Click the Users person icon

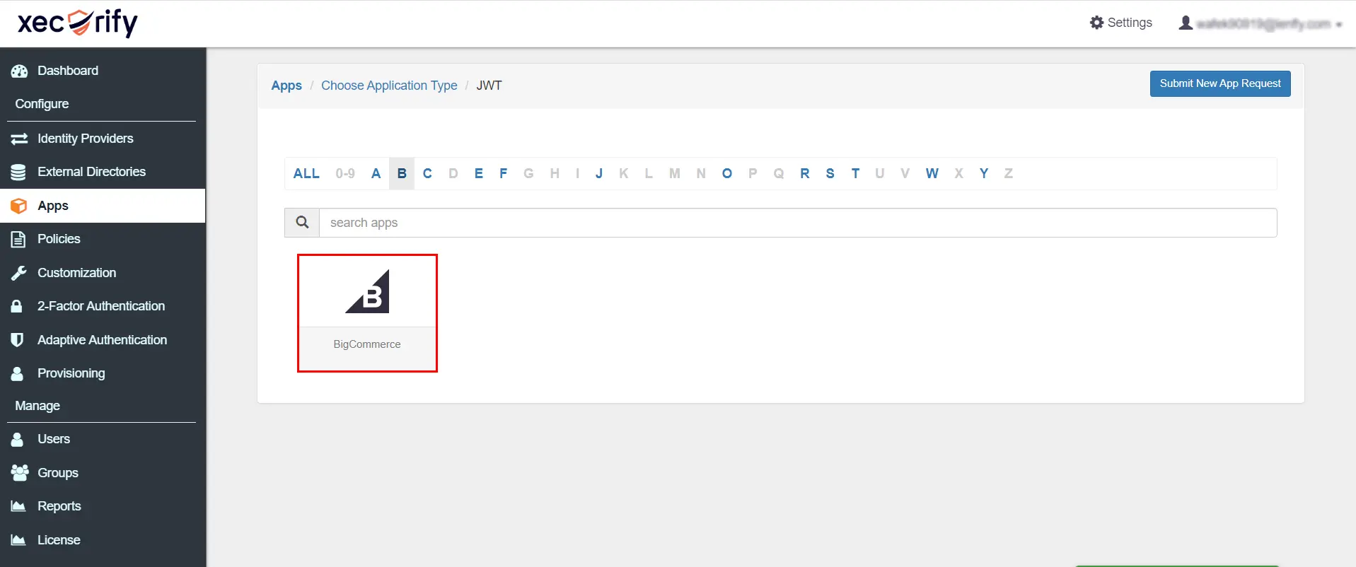pyautogui.click(x=18, y=439)
